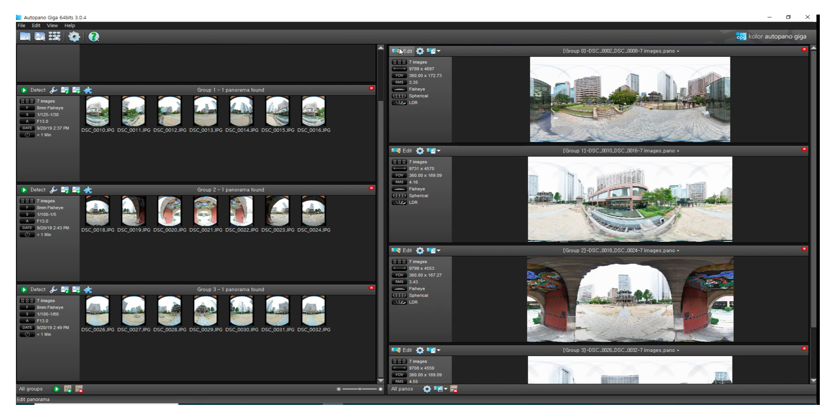This screenshot has width=833, height=417.
Task: Open the File menu
Action: tap(21, 26)
